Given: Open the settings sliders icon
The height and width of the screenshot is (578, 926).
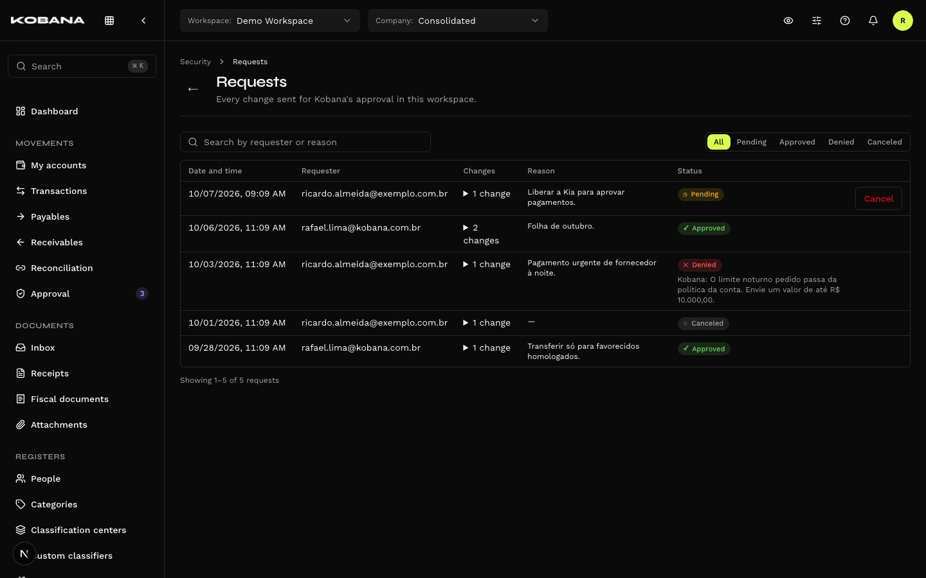Looking at the screenshot, I should point(817,21).
